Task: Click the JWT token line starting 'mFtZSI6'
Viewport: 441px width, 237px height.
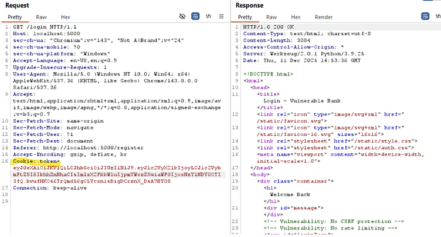Action: [x=117, y=175]
